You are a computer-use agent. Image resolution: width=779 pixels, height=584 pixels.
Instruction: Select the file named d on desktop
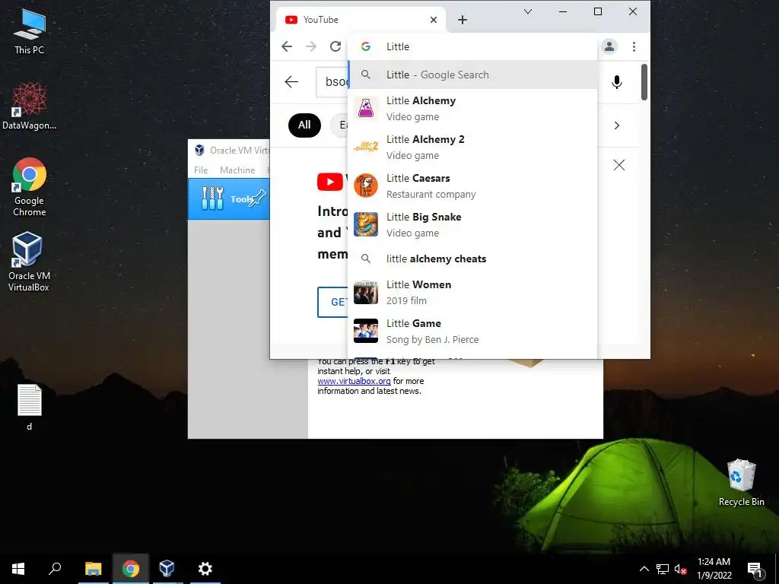[x=30, y=408]
